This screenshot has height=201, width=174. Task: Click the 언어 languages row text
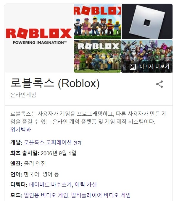pyautogui.click(x=35, y=174)
